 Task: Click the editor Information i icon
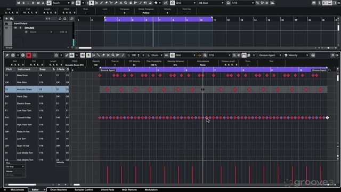pyautogui.click(x=23, y=55)
